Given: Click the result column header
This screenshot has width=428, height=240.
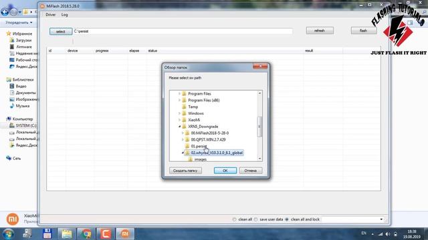Looking at the screenshot, I should point(309,51).
